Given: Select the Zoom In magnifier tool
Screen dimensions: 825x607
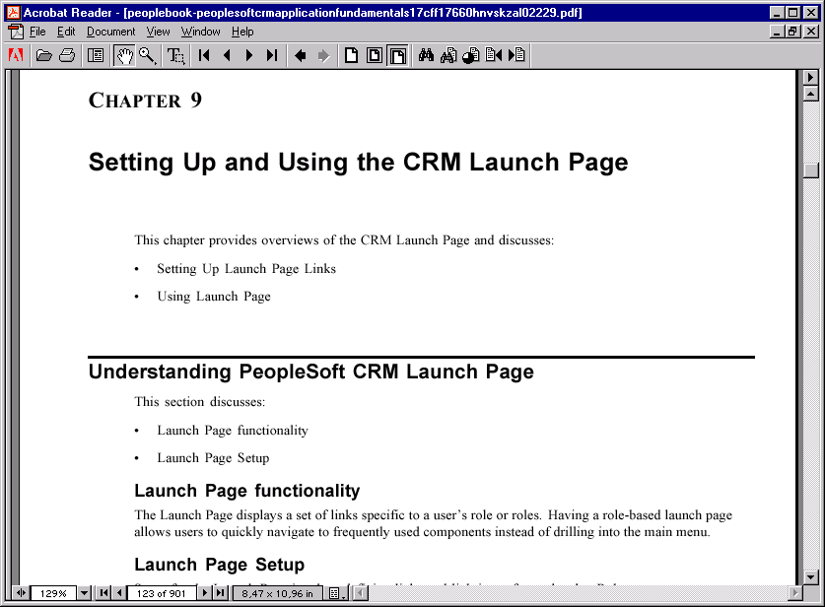Looking at the screenshot, I should pyautogui.click(x=147, y=55).
